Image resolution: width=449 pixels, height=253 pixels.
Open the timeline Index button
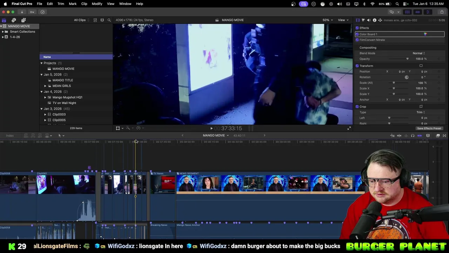(x=10, y=136)
